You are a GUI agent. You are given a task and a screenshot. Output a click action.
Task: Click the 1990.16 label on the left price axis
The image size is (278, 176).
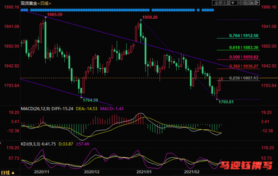click(12, 7)
